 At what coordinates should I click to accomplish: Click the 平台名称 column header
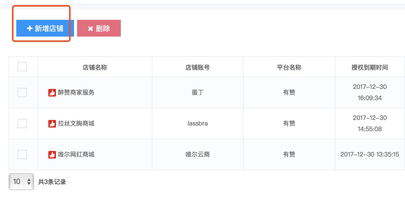coord(289,67)
